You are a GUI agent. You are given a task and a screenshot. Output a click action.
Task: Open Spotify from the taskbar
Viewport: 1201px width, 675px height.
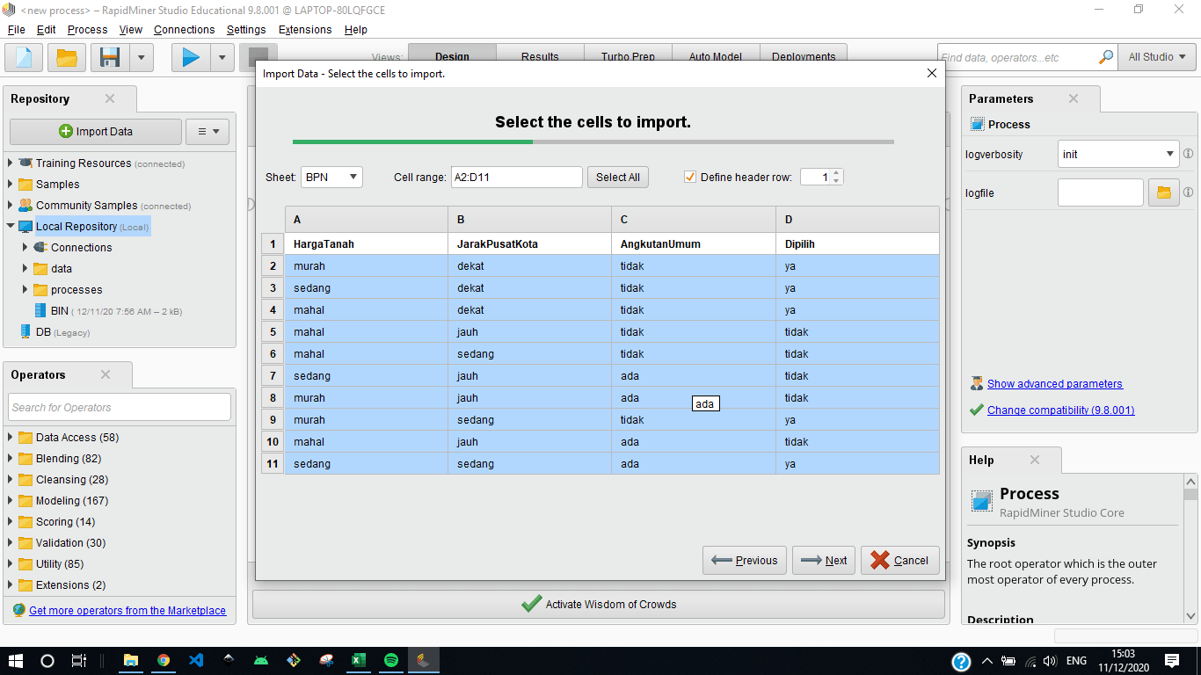coord(391,660)
